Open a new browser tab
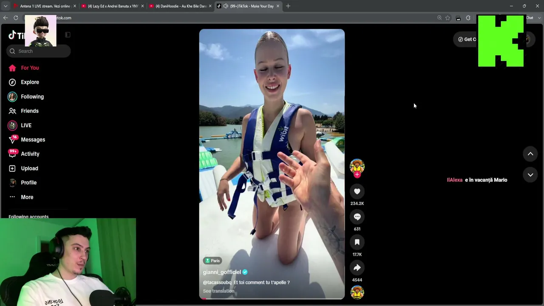Screen dimensions: 544x306 [288, 6]
